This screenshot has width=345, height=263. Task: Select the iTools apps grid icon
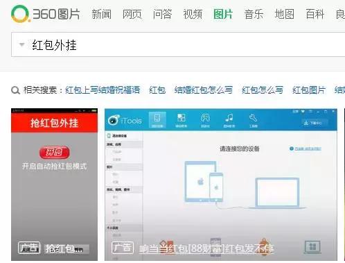click(182, 120)
